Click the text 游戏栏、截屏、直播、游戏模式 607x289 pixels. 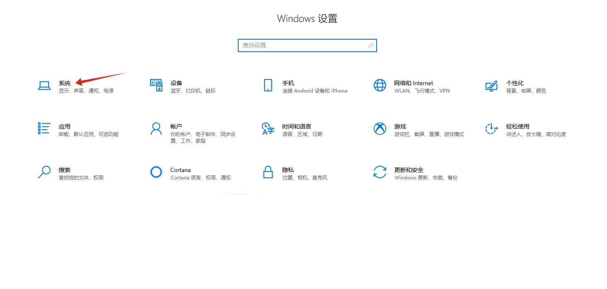pyautogui.click(x=429, y=134)
